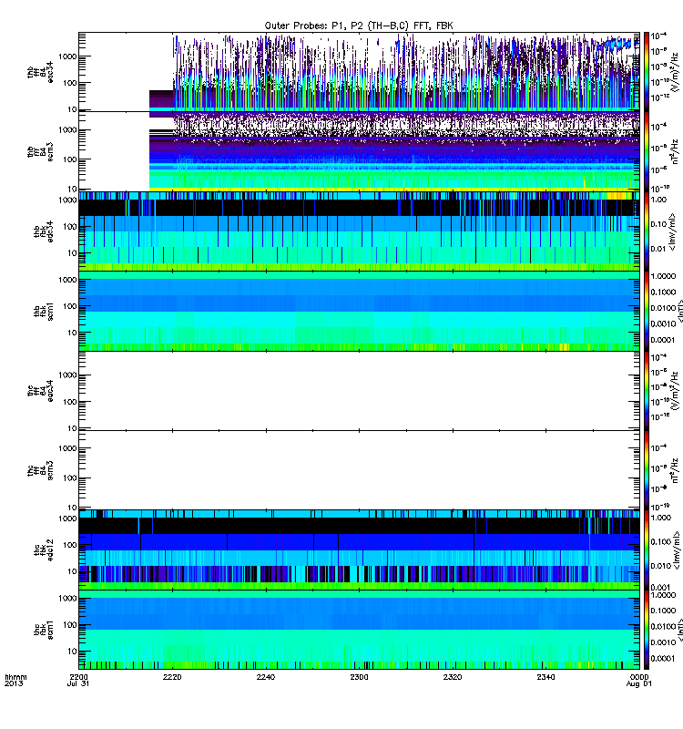The width and height of the screenshot is (683, 729).
Task: Select the '2200' time axis label
Action: pyautogui.click(x=78, y=677)
